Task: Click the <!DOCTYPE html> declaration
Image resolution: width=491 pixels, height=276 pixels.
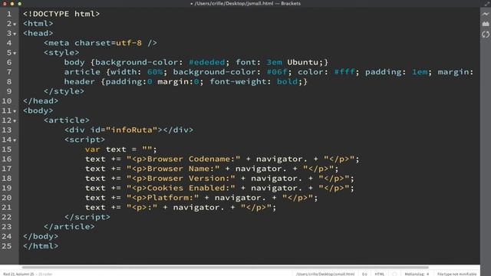Action: 61,14
